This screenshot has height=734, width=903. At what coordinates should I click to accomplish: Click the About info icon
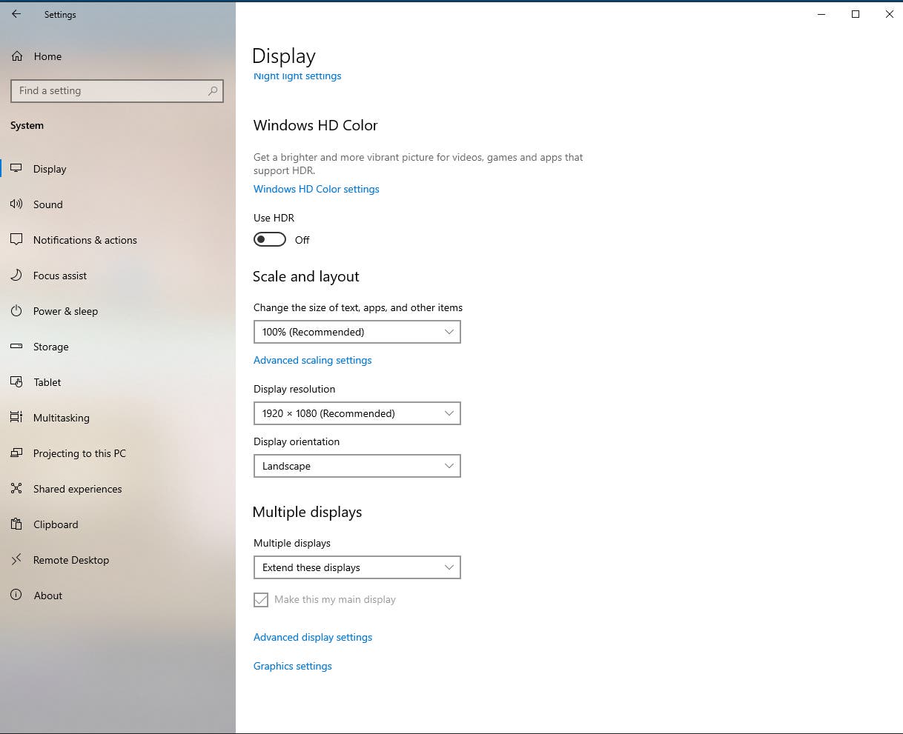(x=16, y=595)
